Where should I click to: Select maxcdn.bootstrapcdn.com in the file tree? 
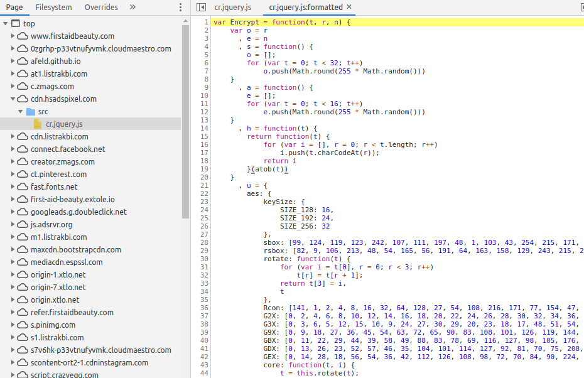(x=76, y=250)
